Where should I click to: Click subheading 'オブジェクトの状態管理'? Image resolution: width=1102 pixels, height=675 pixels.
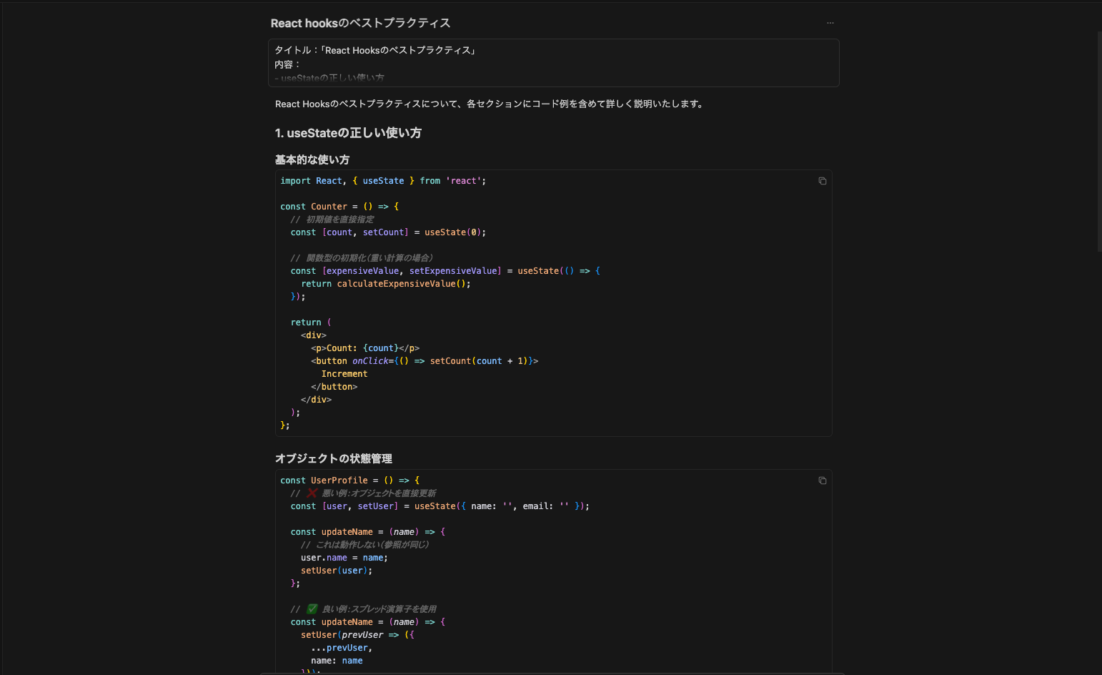pos(334,458)
